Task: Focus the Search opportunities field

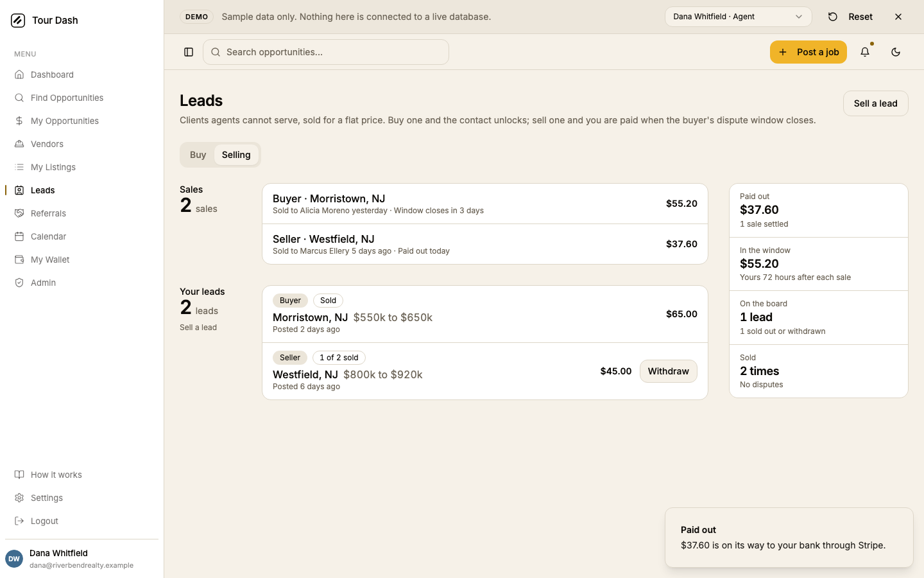Action: (326, 52)
